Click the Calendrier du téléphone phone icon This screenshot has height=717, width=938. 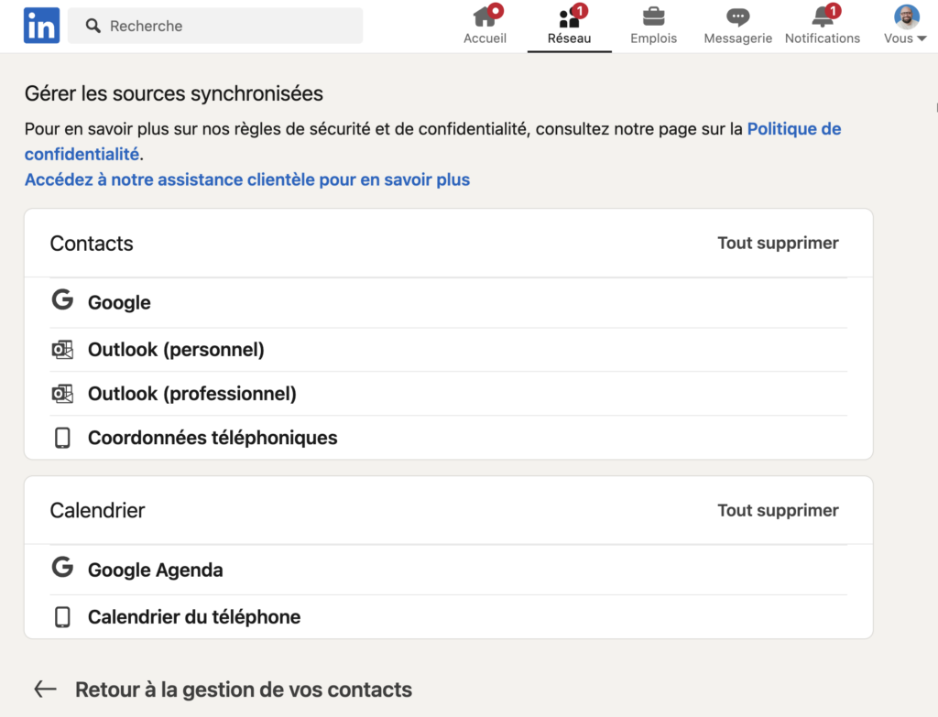coord(62,616)
